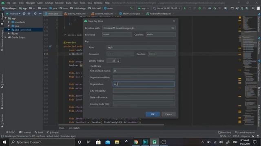
Task: Switch to the content_main.xml tab
Action: 102,13
